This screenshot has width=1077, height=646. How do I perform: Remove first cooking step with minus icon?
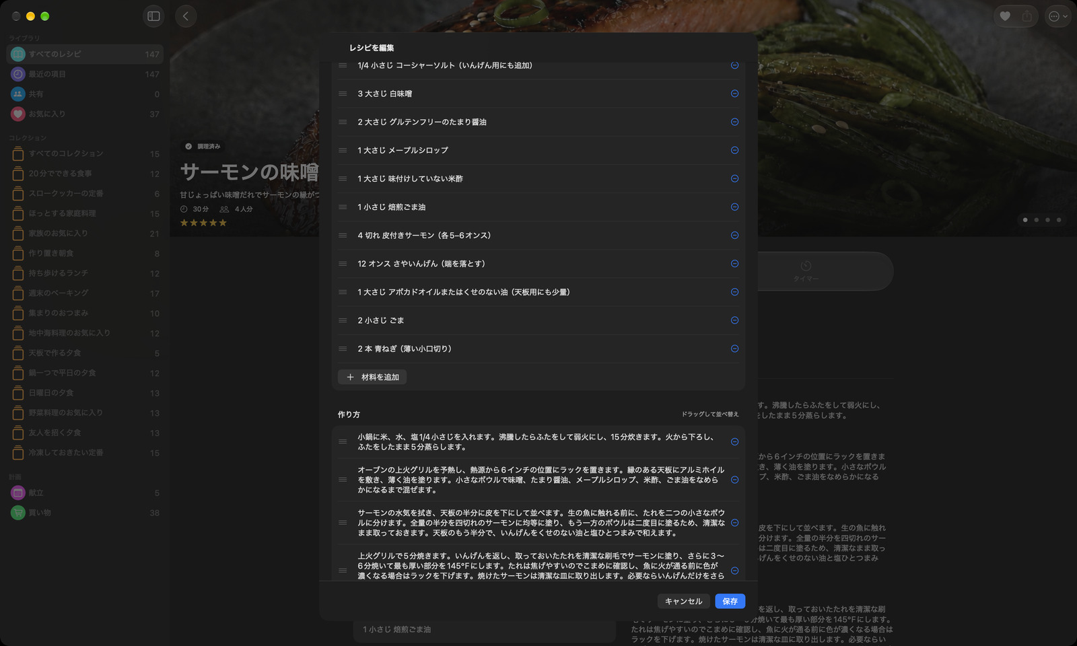(734, 441)
